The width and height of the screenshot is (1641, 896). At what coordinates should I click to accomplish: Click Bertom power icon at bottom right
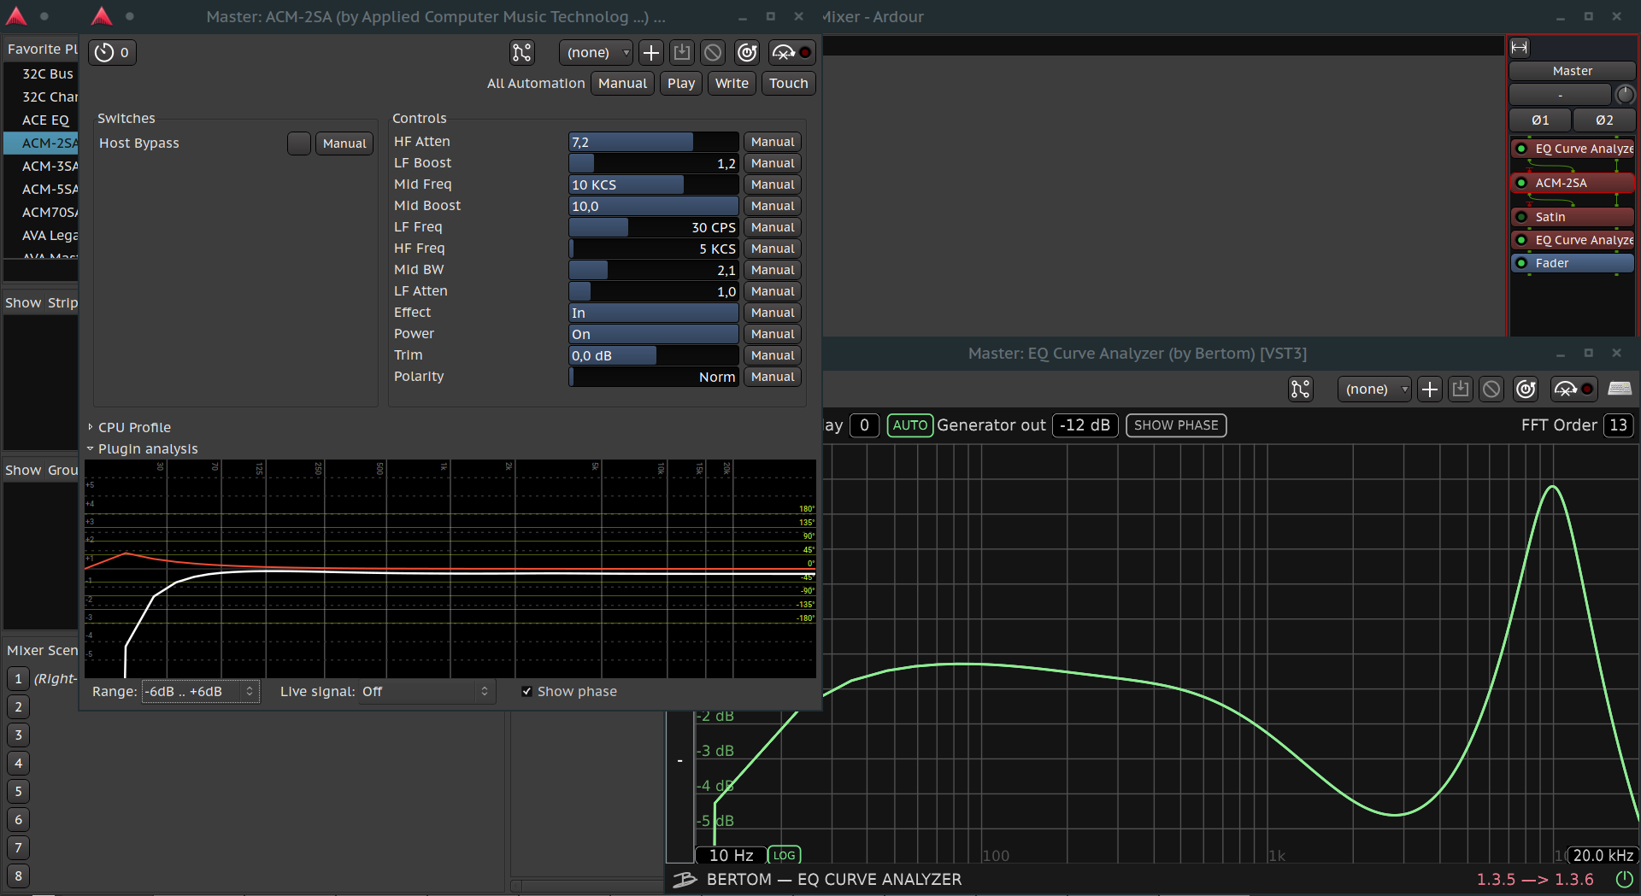(x=1624, y=879)
